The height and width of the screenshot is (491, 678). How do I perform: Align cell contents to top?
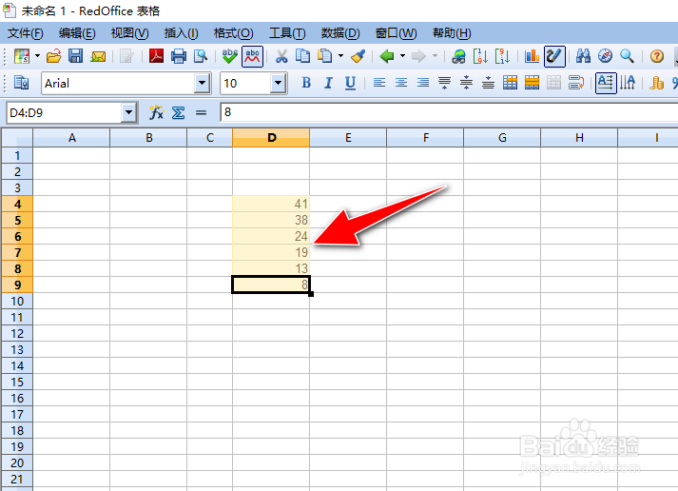(x=444, y=82)
